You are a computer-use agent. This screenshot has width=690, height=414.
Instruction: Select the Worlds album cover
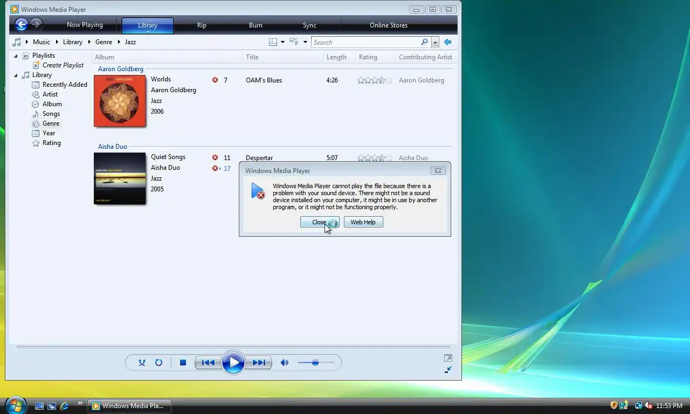click(x=120, y=101)
